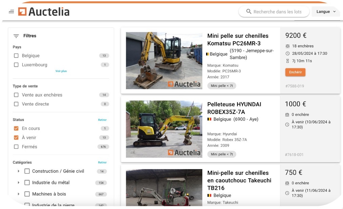Click Année: 2017 text
This screenshot has height=209, width=343.
pyautogui.click(x=218, y=77)
